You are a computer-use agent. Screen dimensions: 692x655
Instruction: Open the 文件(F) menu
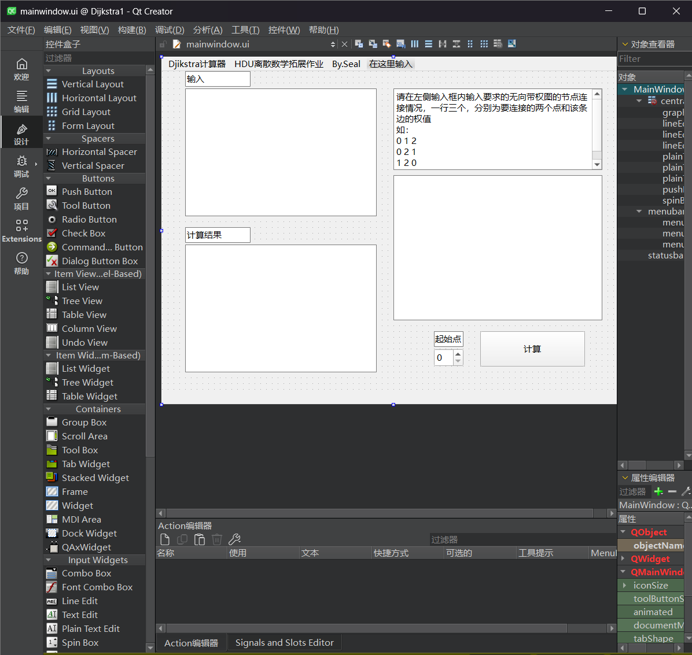pos(21,29)
